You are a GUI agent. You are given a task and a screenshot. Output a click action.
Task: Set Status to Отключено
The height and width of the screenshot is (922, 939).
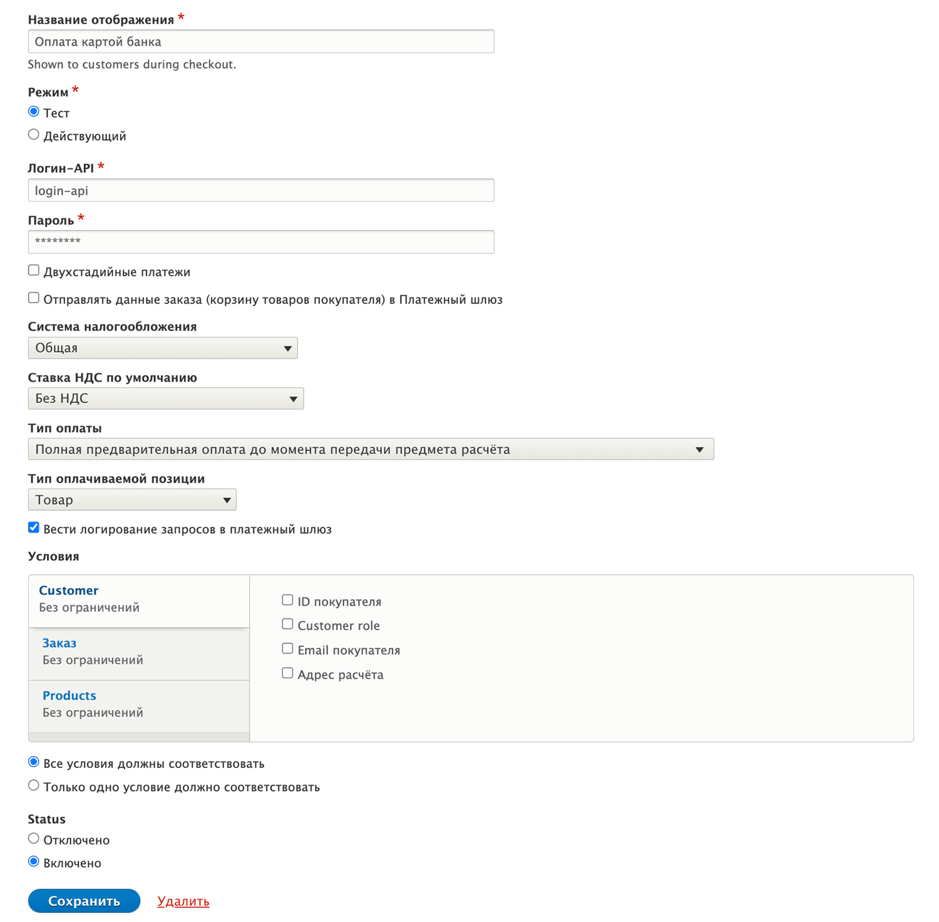[34, 839]
